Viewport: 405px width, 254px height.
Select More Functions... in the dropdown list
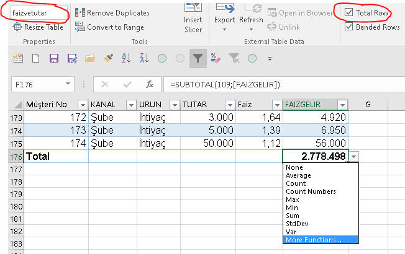click(x=312, y=240)
